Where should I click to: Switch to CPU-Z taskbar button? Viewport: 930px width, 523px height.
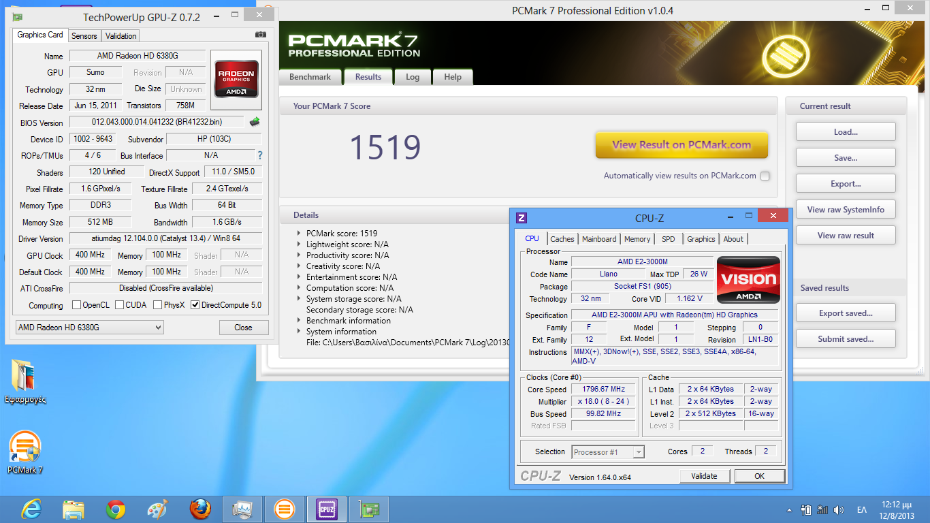click(x=327, y=509)
